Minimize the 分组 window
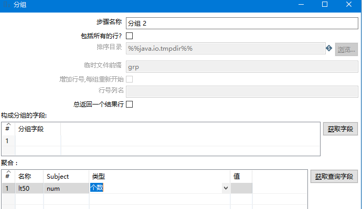Viewport: 362px width, 209px height. click(301, 5)
